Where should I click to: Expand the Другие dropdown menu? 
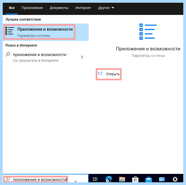coord(106,8)
